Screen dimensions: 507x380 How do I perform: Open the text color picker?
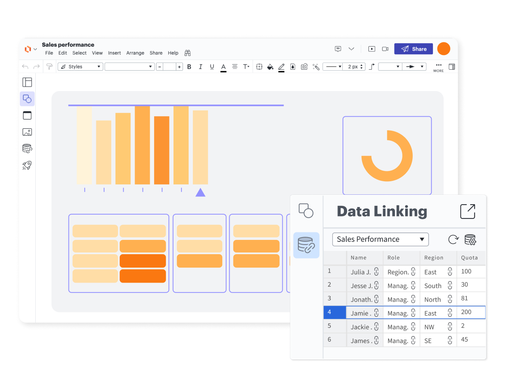point(223,67)
